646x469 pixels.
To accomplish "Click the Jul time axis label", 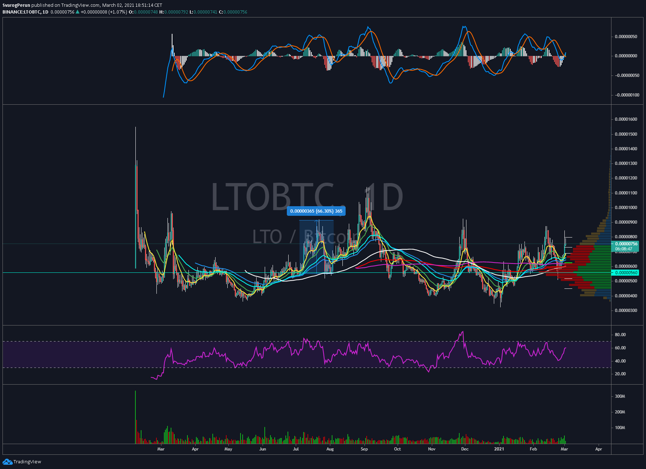I will pyautogui.click(x=296, y=449).
